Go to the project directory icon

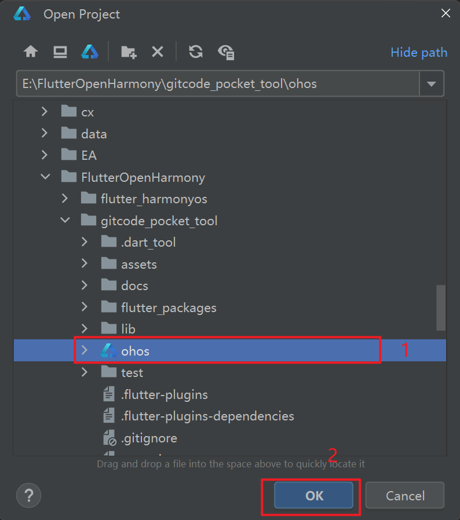[x=90, y=52]
